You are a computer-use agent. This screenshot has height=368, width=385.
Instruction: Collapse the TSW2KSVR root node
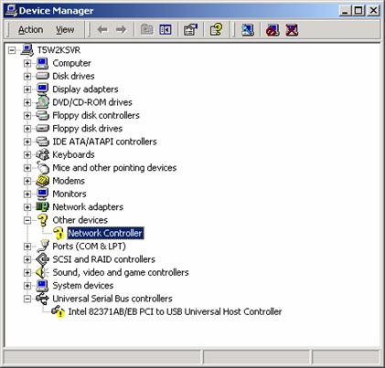tap(12, 50)
